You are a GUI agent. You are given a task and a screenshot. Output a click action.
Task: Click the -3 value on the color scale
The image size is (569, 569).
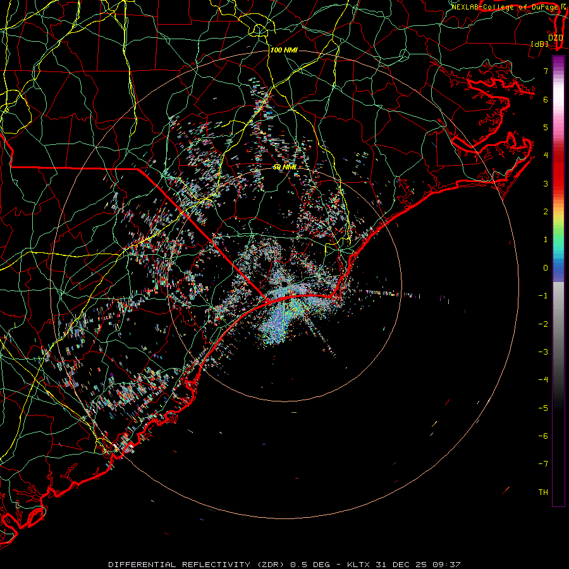pyautogui.click(x=543, y=352)
